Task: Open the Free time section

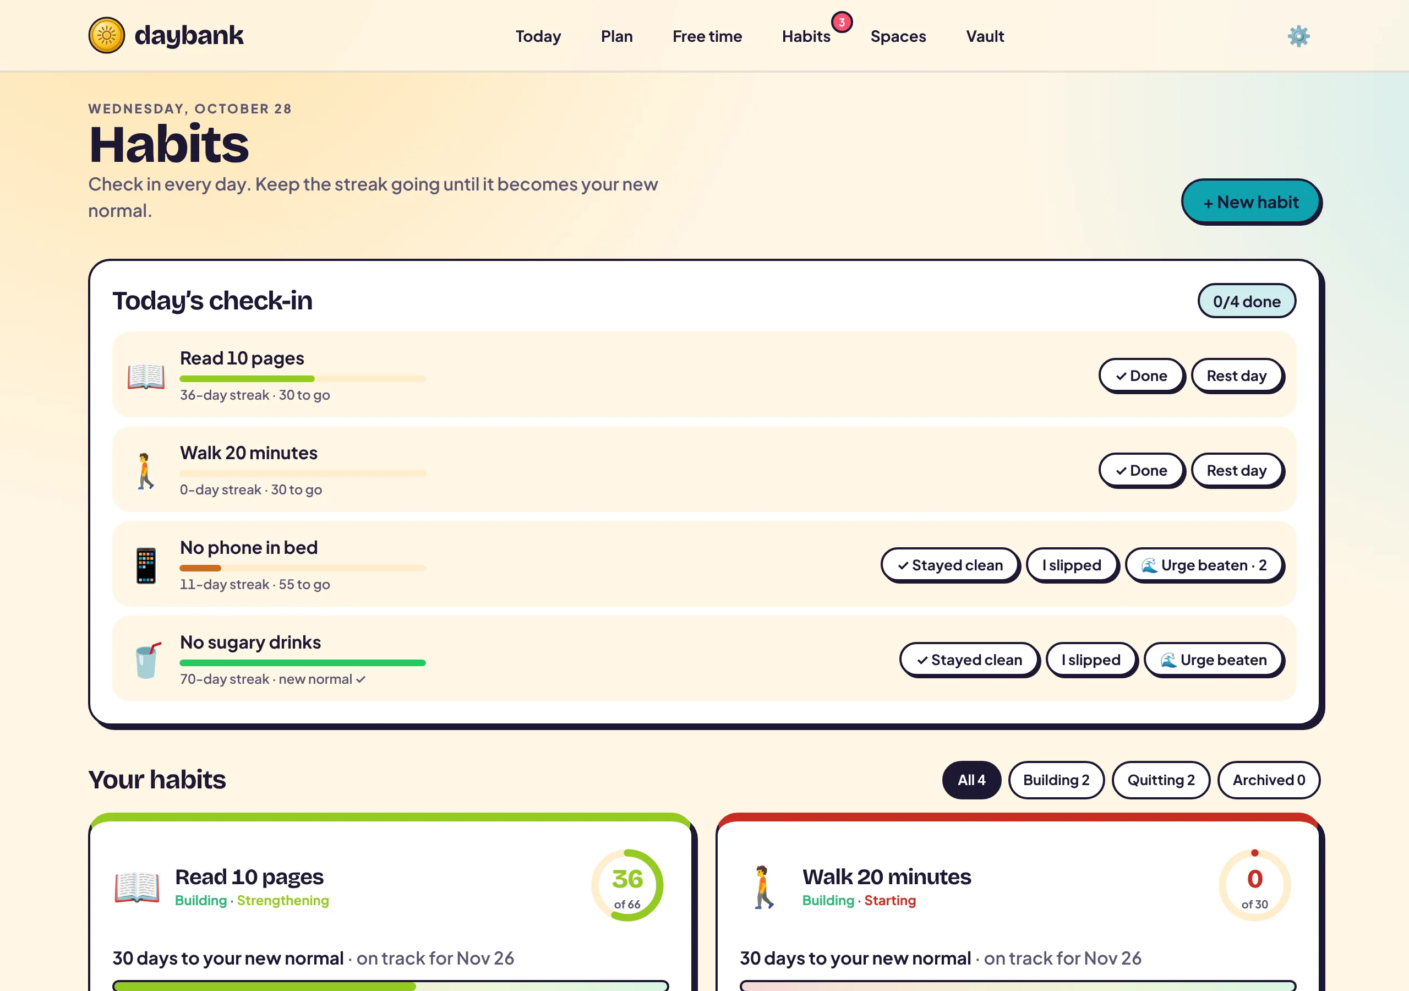Action: coord(707,36)
